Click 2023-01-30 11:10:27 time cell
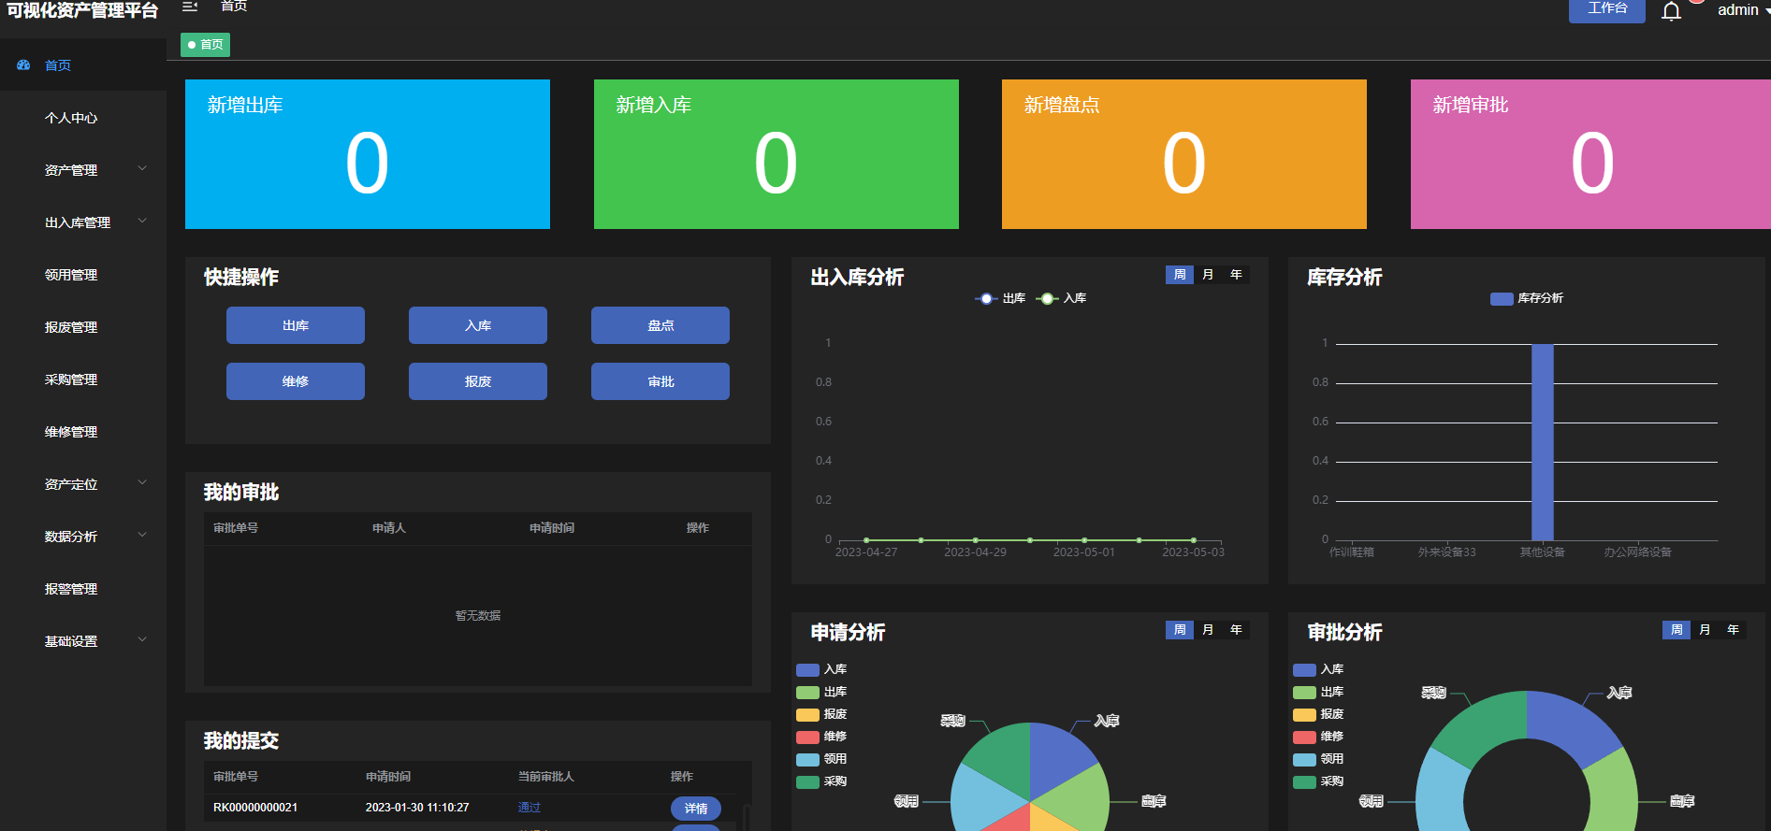The width and height of the screenshot is (1771, 831). (x=417, y=808)
